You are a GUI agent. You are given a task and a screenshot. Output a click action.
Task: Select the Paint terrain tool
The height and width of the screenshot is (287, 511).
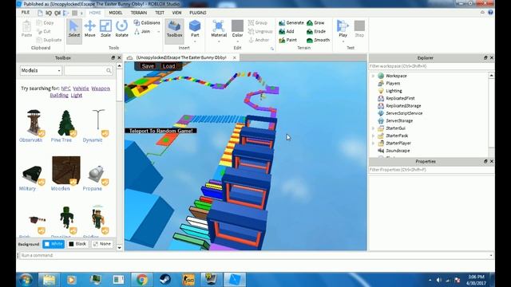coord(287,40)
